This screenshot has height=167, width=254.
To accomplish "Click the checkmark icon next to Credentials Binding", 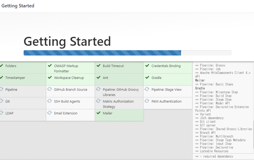I will coord(147,65).
